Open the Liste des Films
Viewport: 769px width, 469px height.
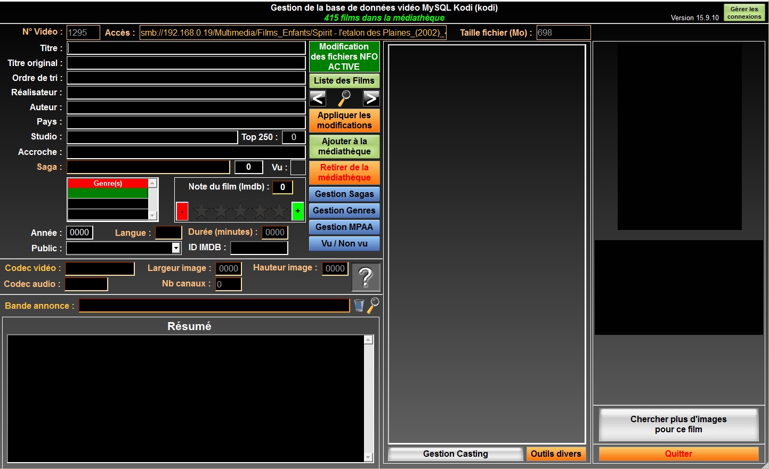point(344,81)
